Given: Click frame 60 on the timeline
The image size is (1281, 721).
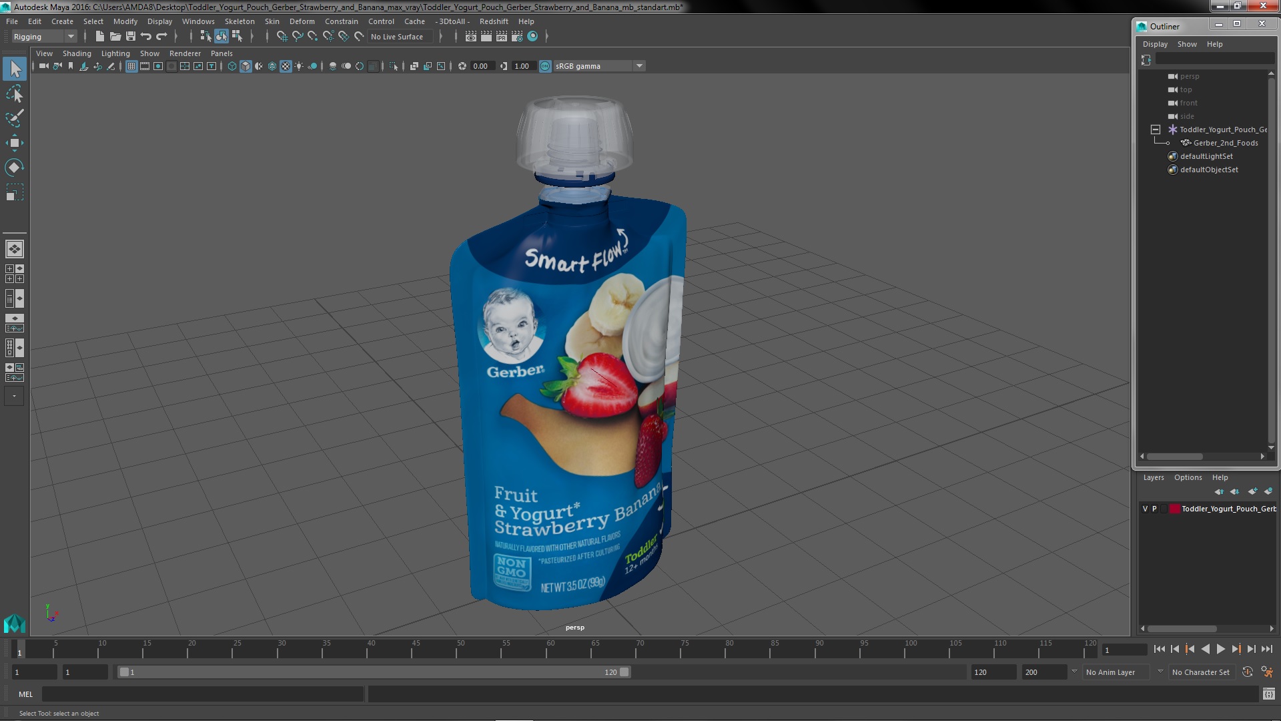Looking at the screenshot, I should pos(550,649).
